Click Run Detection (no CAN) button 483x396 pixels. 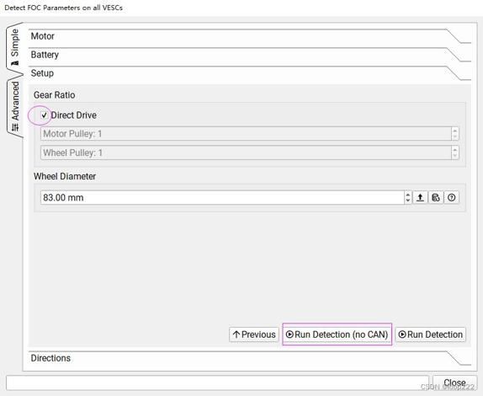click(337, 334)
